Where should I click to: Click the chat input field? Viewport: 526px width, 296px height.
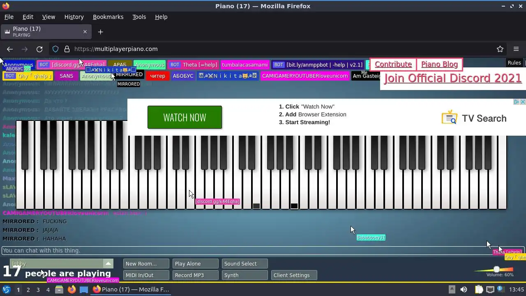click(263, 250)
